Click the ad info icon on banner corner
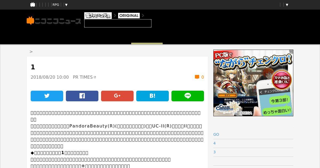Viewport: 320px width, 168px height. pos(291,51)
